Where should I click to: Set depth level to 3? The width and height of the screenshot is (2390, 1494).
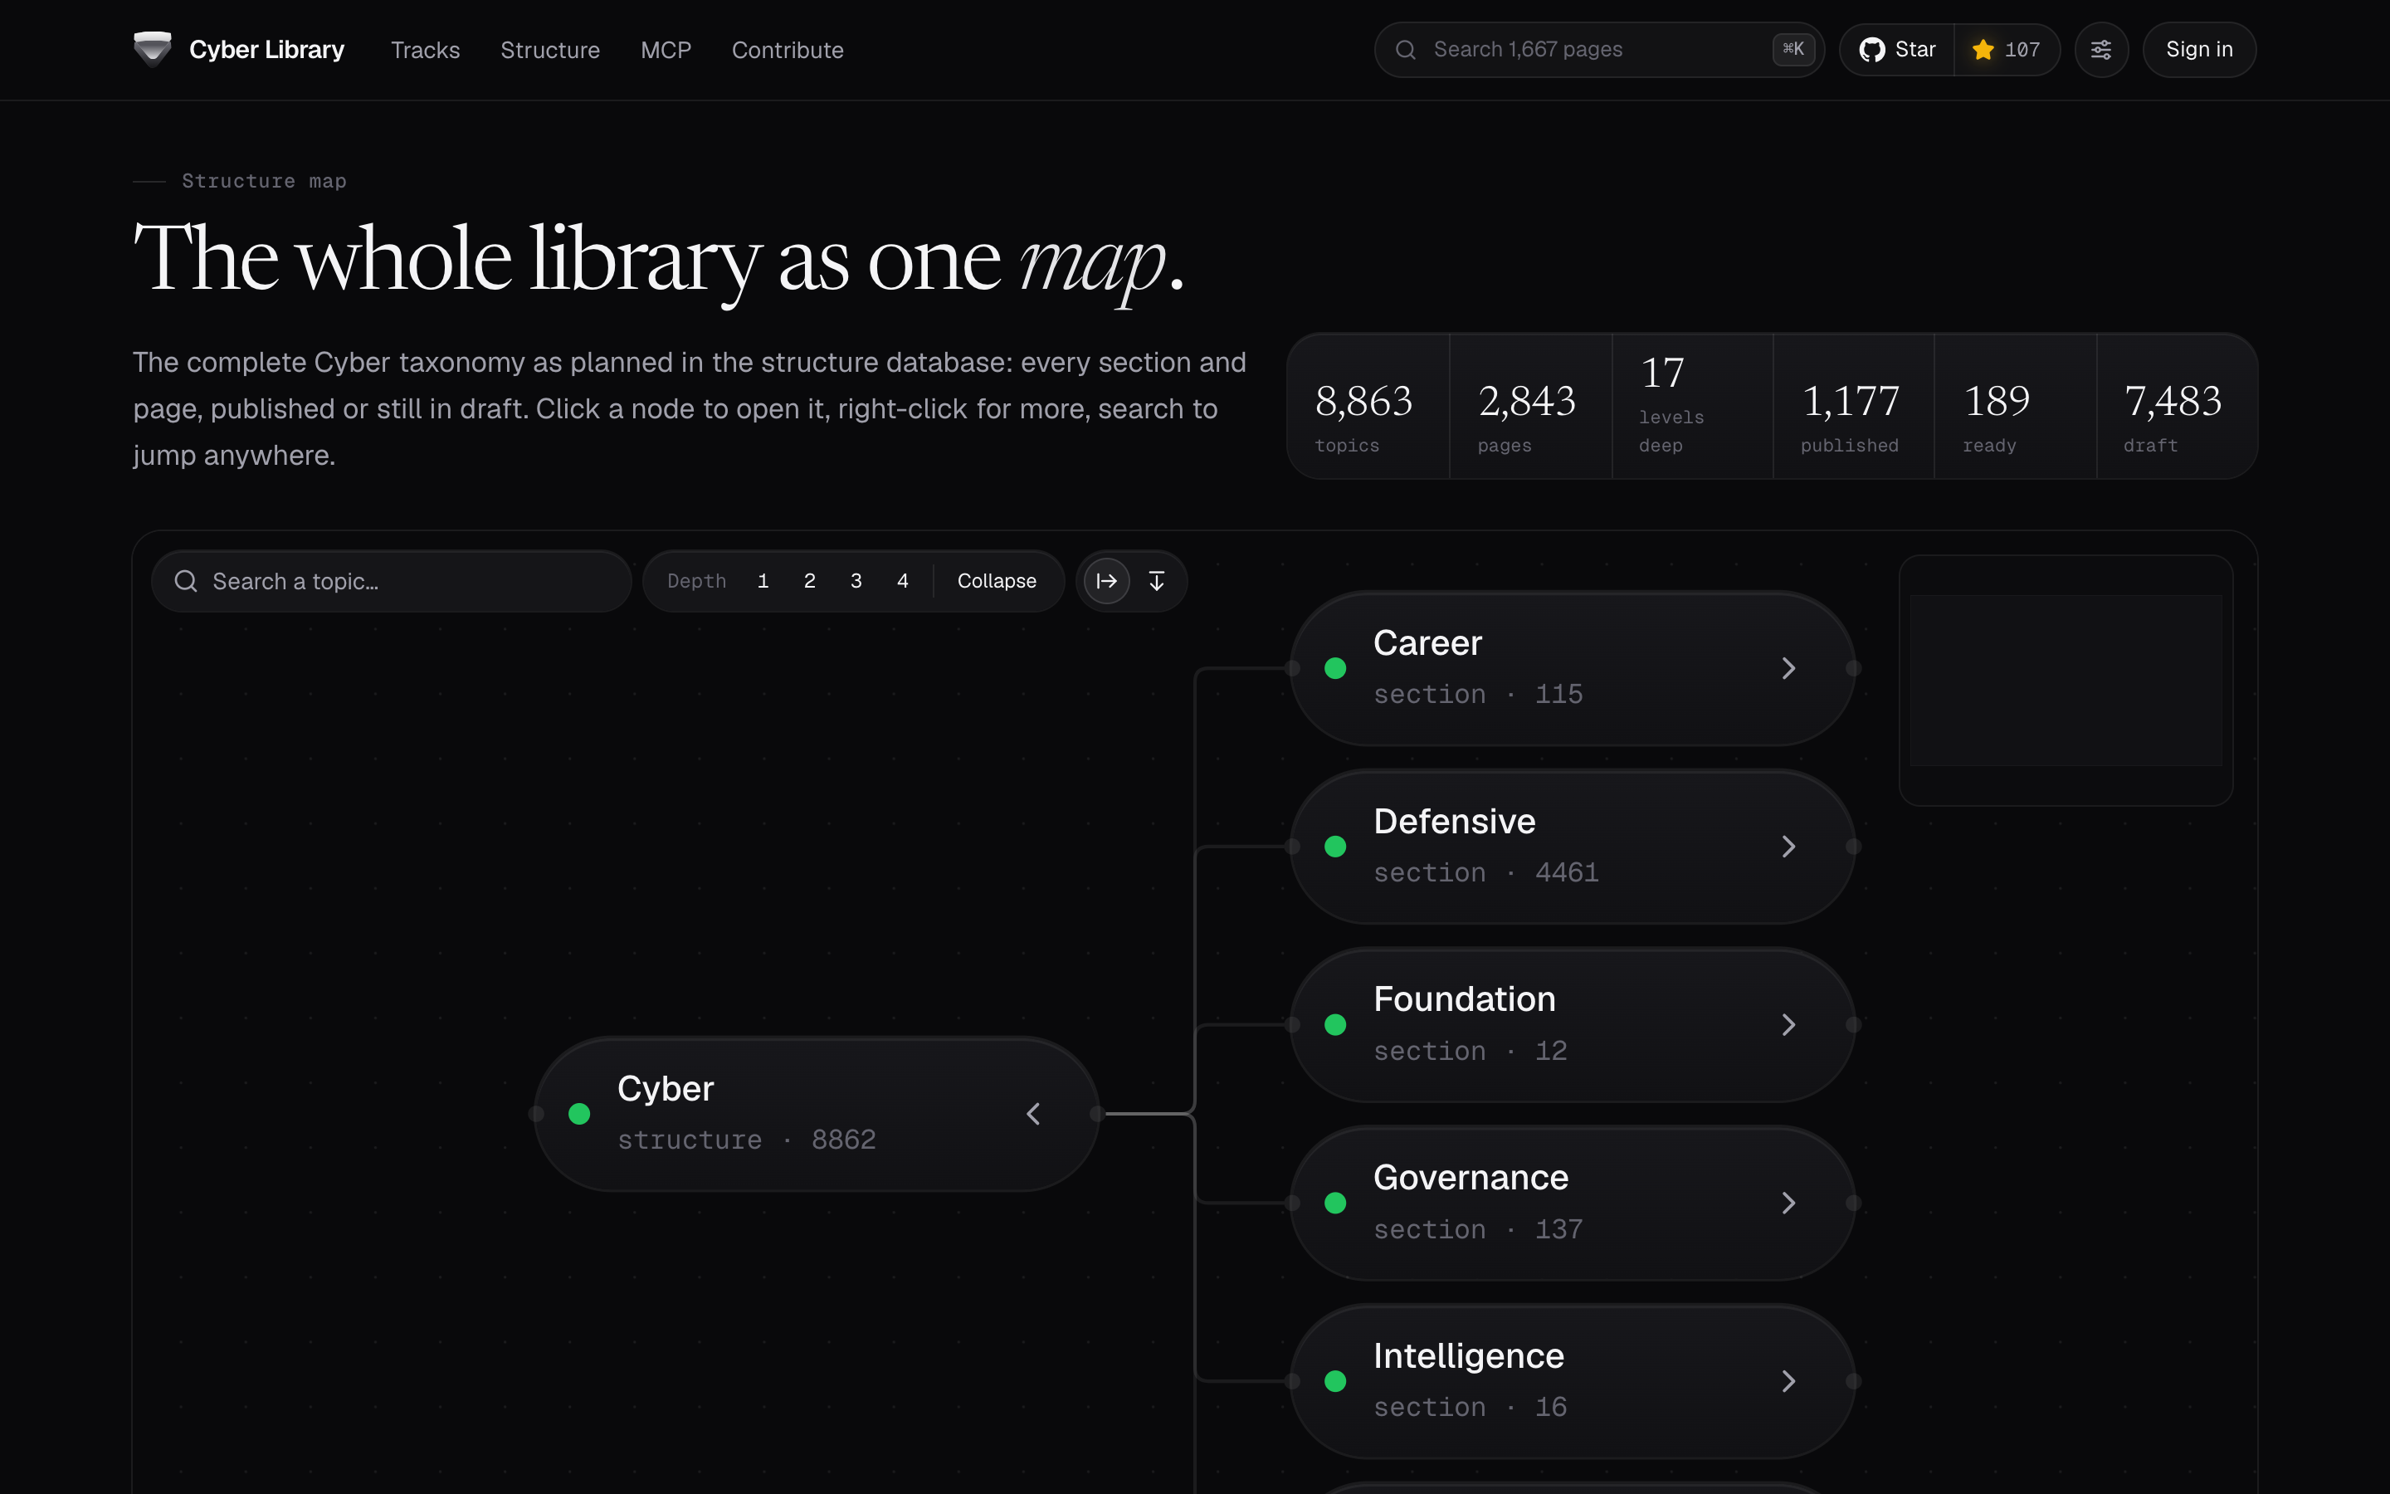click(x=856, y=581)
